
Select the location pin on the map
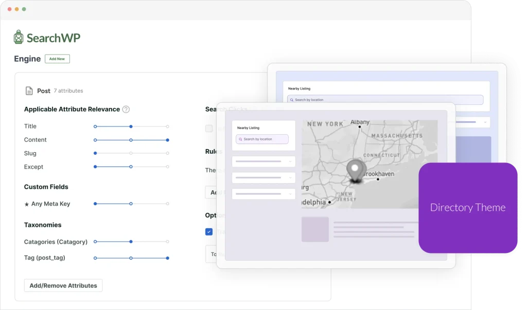[355, 171]
